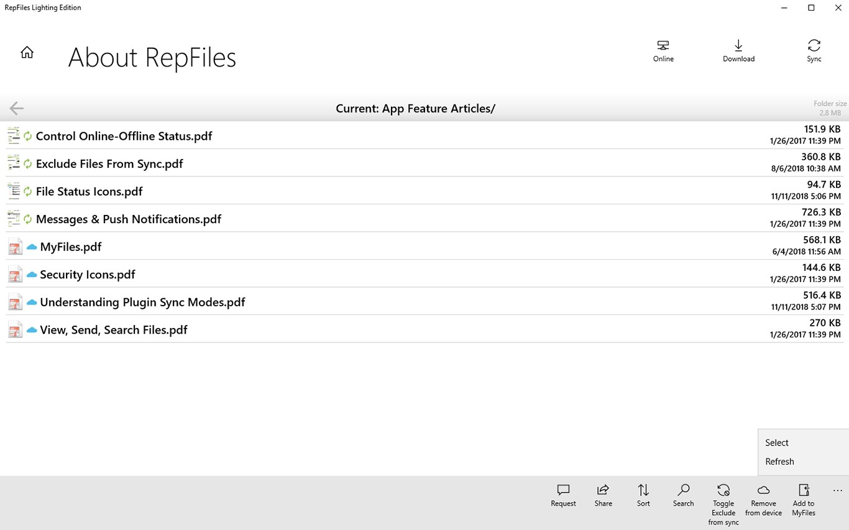The height and width of the screenshot is (530, 849).
Task: Open Understanding Plugin Sync Modes.pdf
Action: click(x=143, y=302)
